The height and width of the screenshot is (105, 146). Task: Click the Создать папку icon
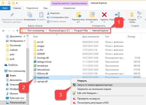coord(132,15)
